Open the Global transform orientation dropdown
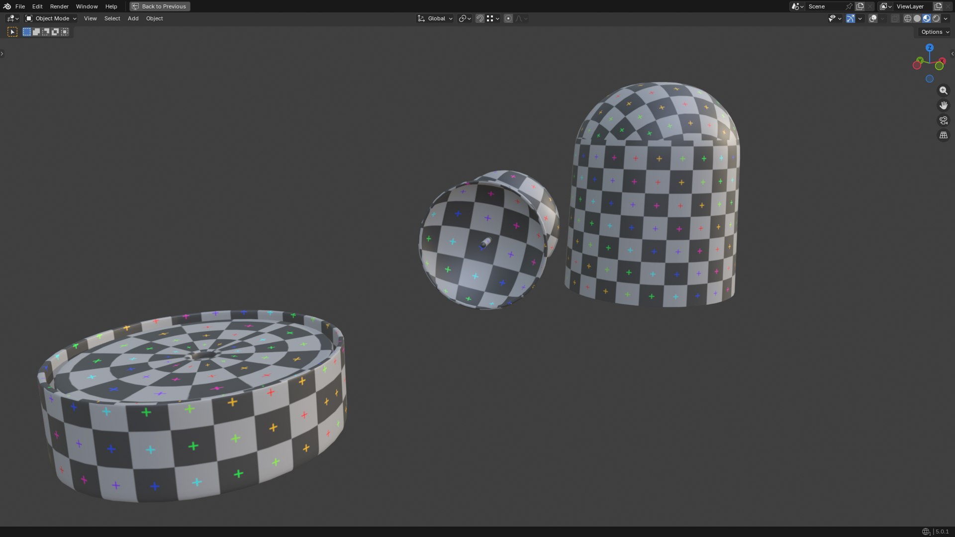This screenshot has height=537, width=955. (x=435, y=18)
